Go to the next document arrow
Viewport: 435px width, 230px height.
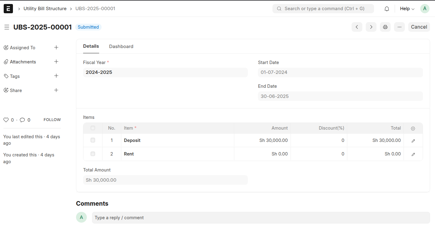(x=371, y=27)
